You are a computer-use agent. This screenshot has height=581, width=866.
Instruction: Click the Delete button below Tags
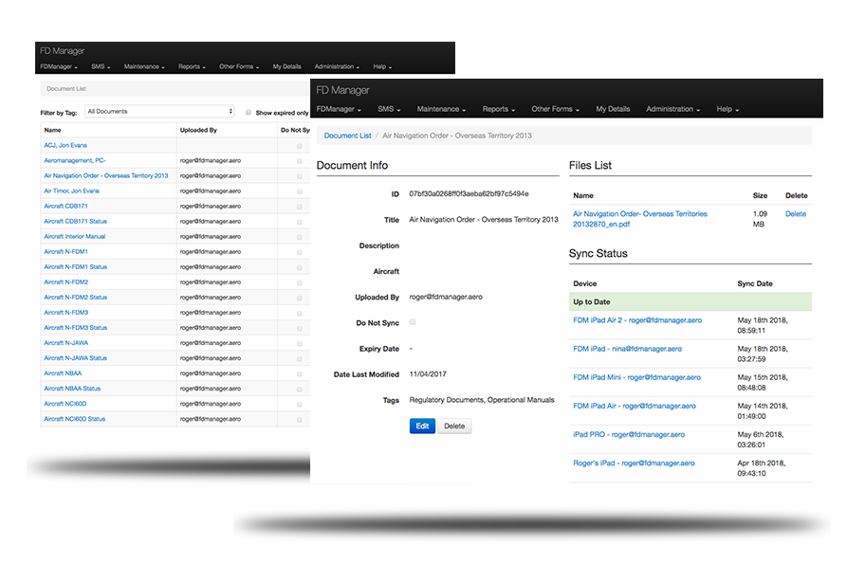454,426
